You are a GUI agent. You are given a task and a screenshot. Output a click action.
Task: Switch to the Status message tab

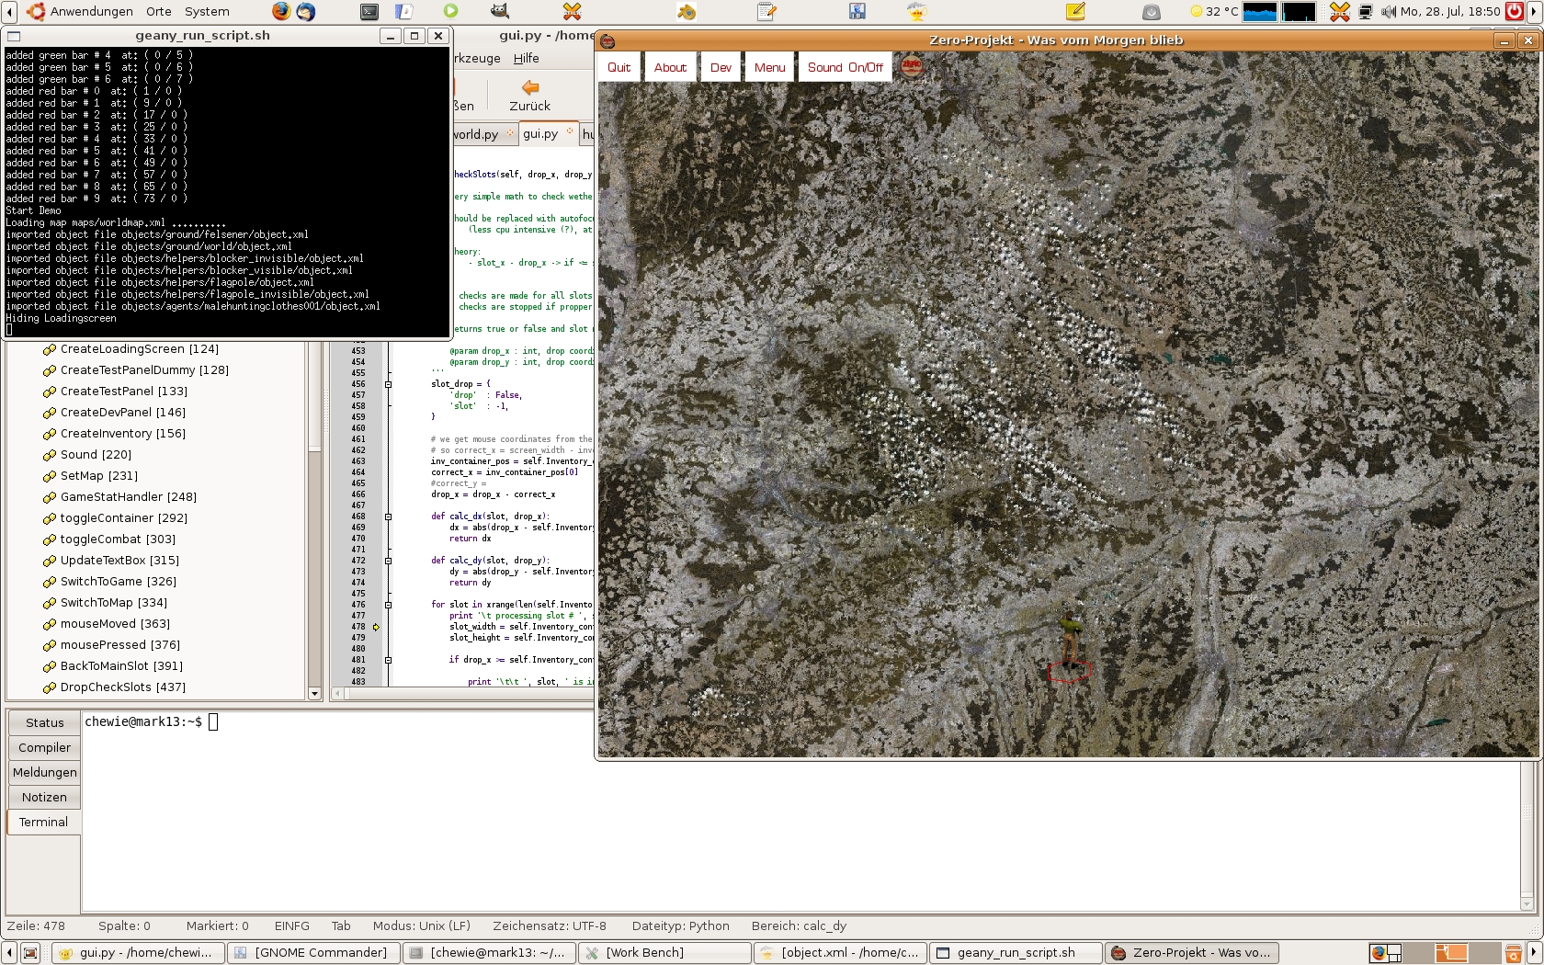tap(44, 722)
